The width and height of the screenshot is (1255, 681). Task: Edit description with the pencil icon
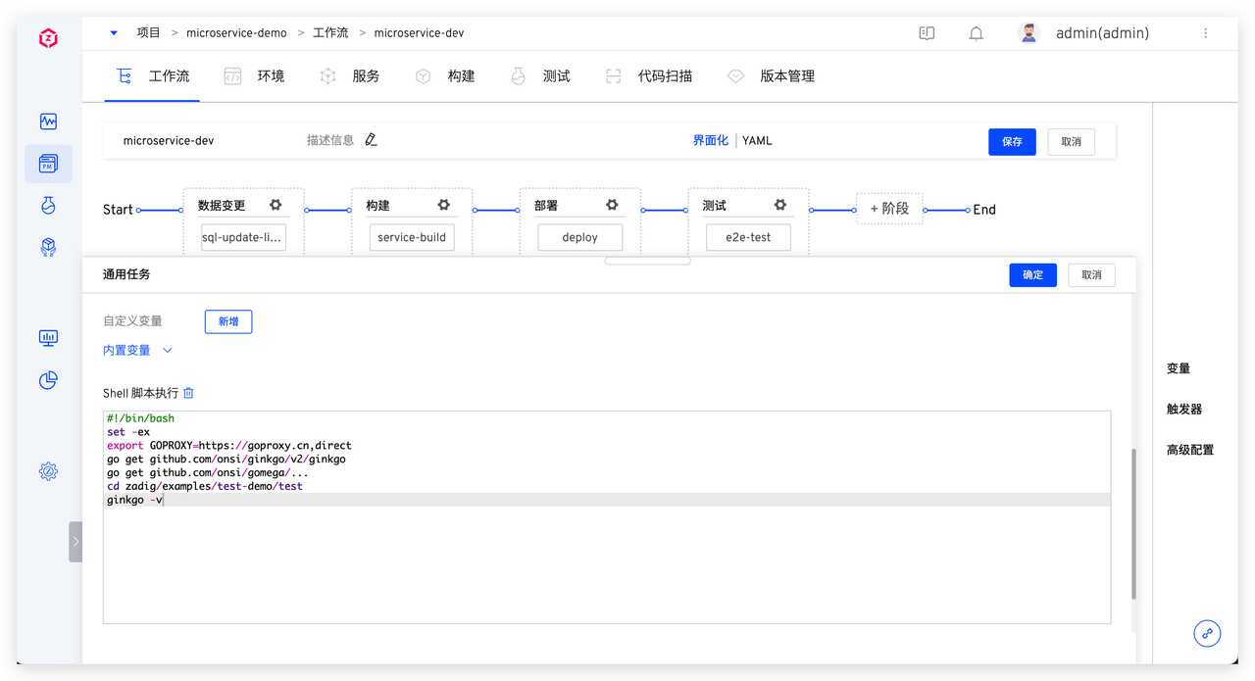tap(371, 140)
